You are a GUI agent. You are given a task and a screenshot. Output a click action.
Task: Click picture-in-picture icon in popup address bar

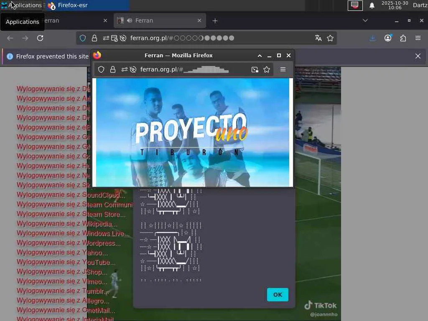click(x=255, y=70)
